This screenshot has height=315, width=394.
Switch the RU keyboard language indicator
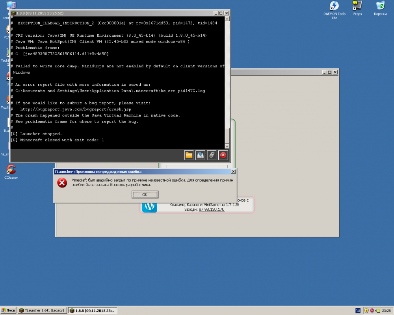tap(358, 311)
